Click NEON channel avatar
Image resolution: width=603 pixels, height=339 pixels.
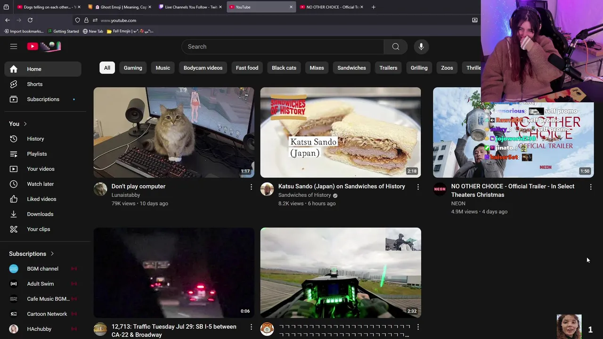440,189
